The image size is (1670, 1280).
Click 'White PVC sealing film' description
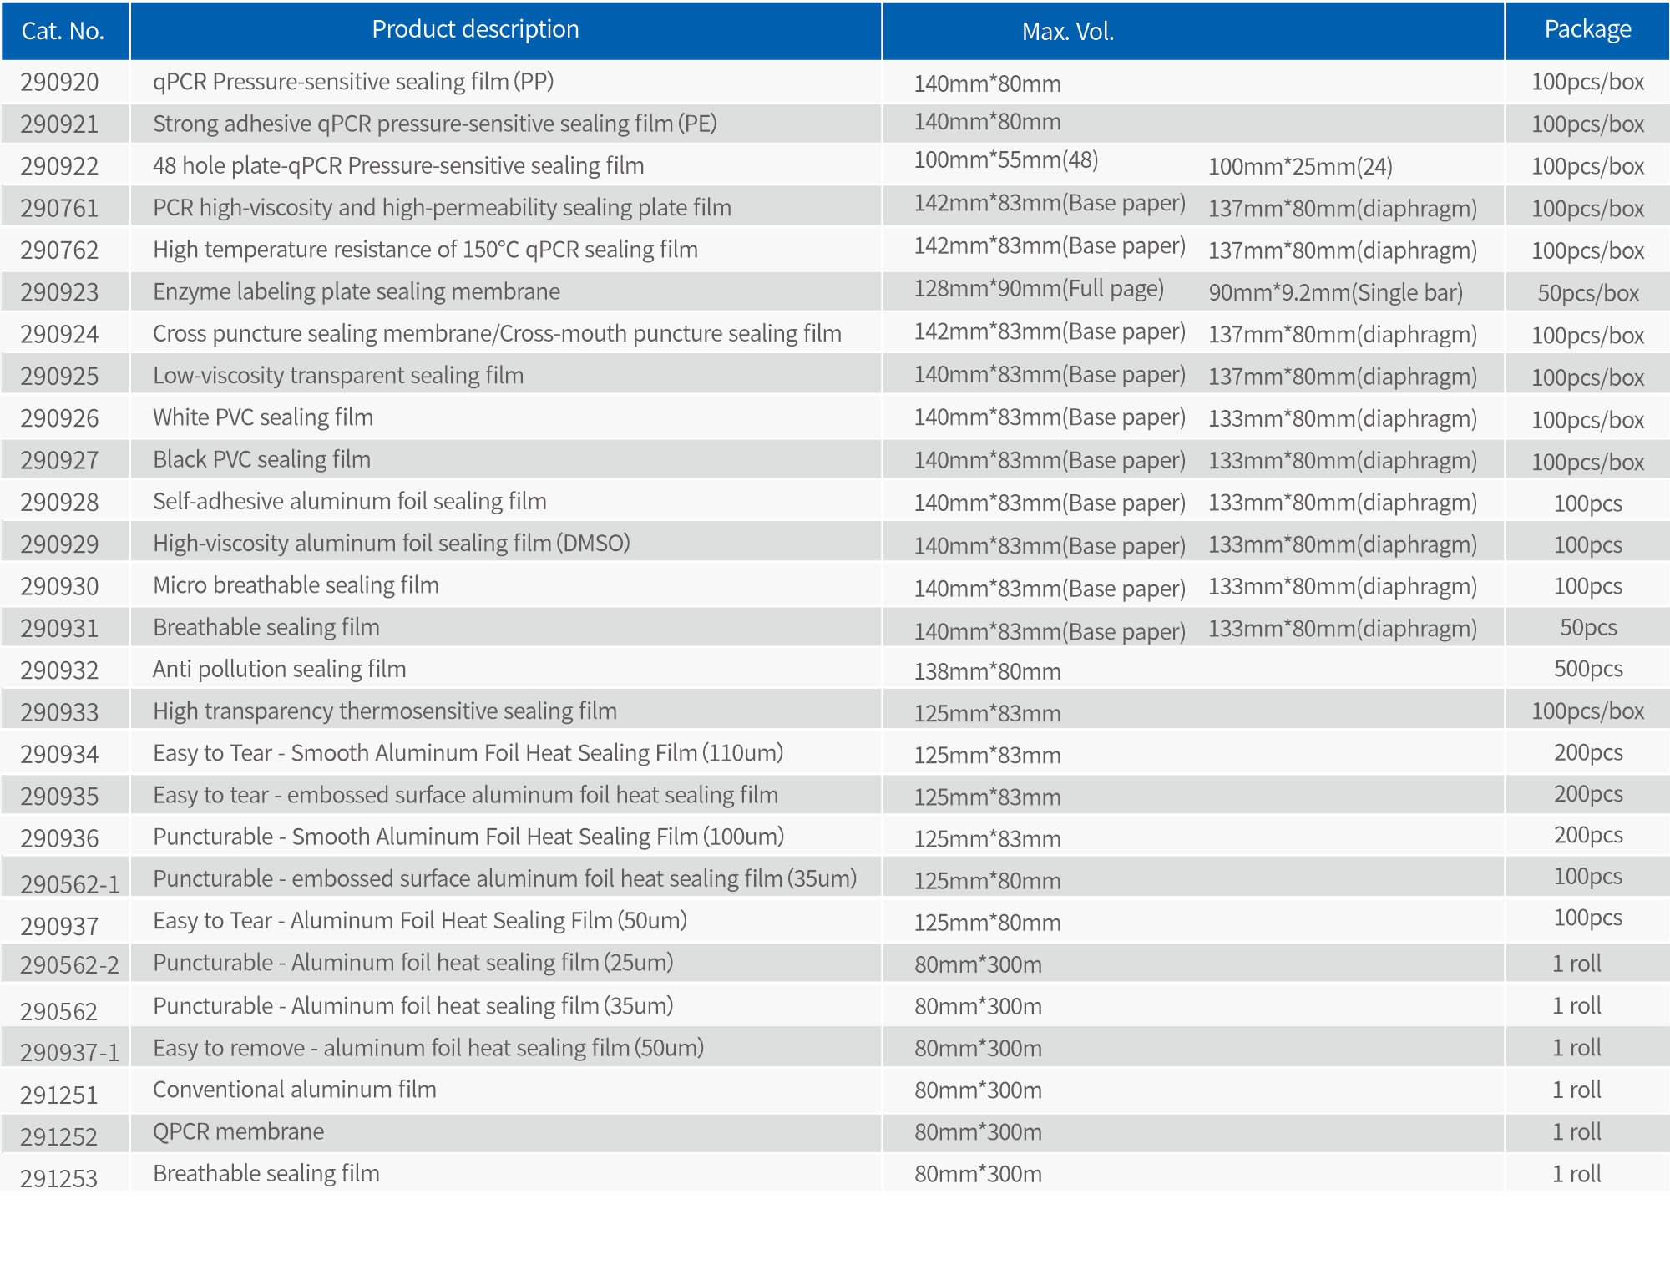tap(263, 417)
